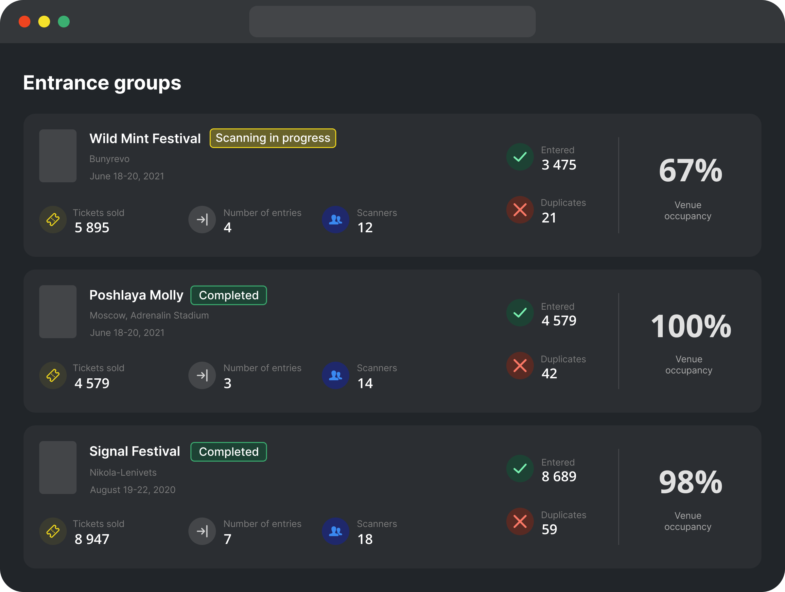Click the 67% venue occupancy value
This screenshot has height=592, width=785.
pyautogui.click(x=690, y=171)
